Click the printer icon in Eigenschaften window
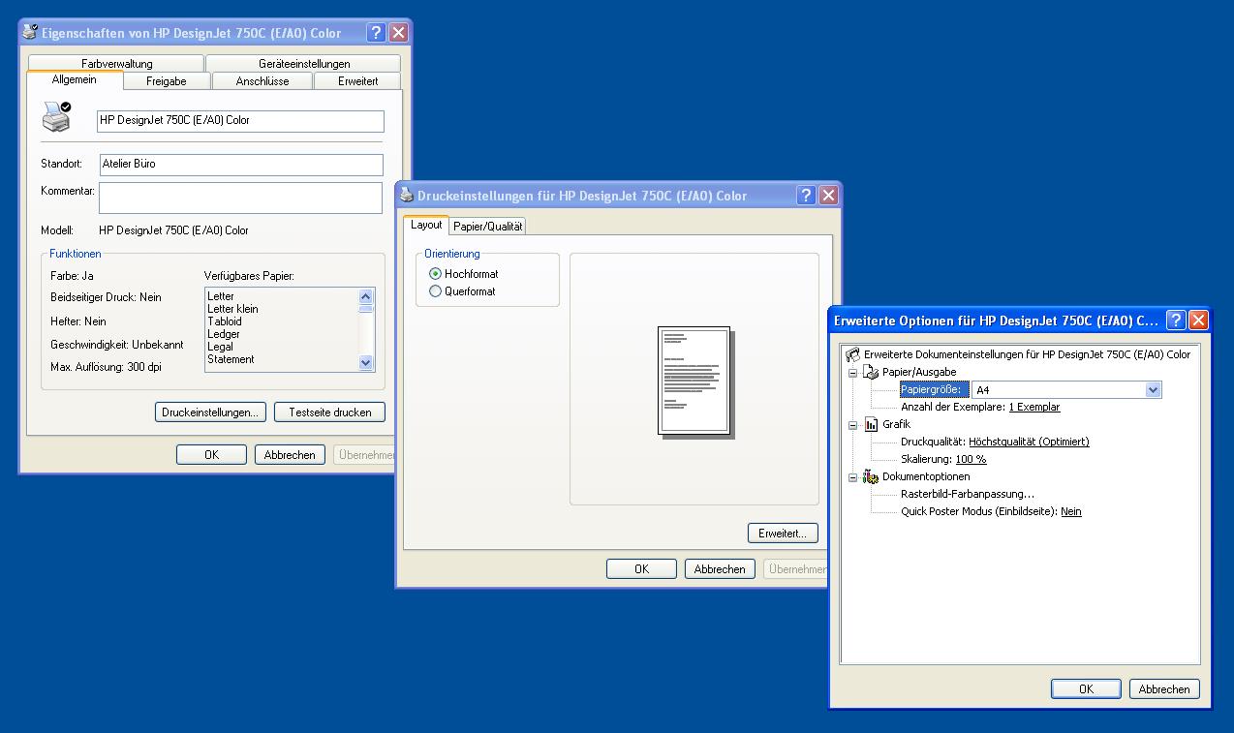The width and height of the screenshot is (1234, 733). (56, 116)
